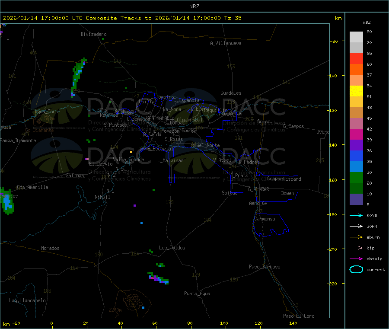Click the Punta_Agua label
389x329 pixels.
[x=197, y=294]
